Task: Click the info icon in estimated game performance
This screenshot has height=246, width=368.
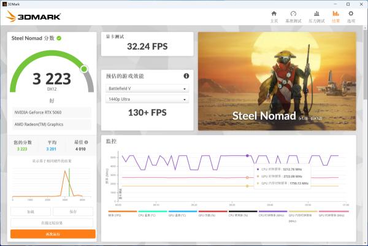Action: pos(186,76)
